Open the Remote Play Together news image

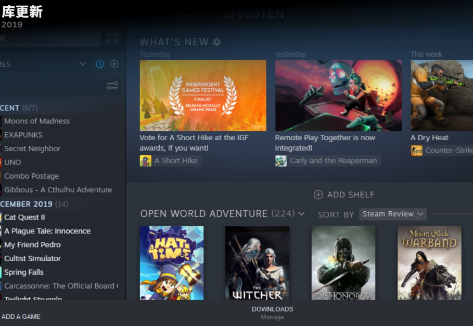coord(338,96)
